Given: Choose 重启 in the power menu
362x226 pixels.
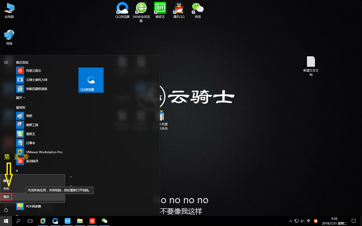Looking at the screenshot, I should (32, 197).
